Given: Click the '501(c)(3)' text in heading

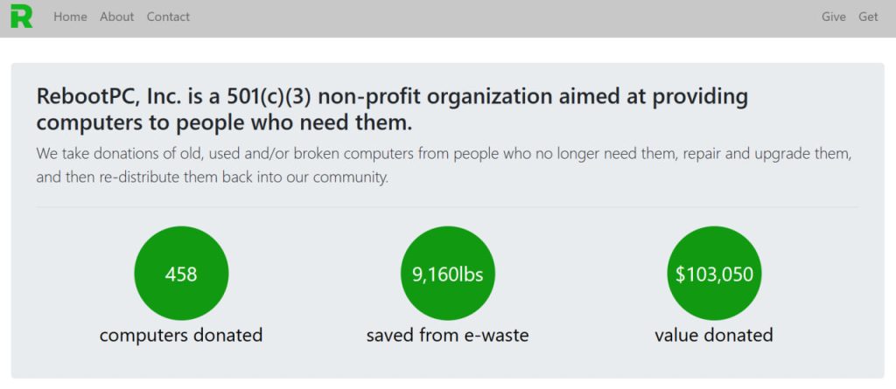Looking at the screenshot, I should (x=269, y=97).
